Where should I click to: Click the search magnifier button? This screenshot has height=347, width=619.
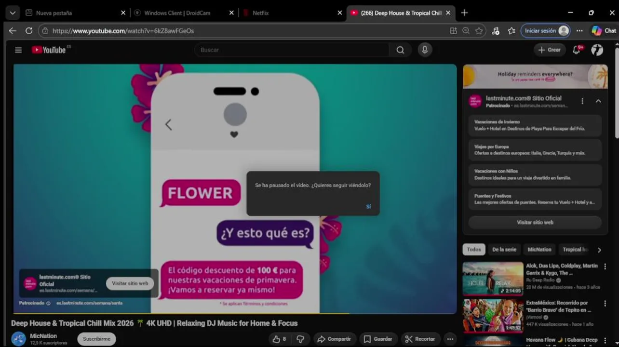pos(400,50)
